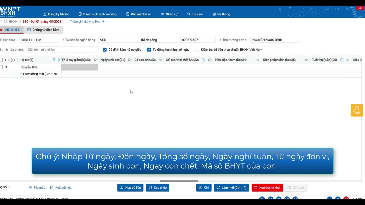
Task: Click the pin icon in Họ tên(2) header
Action: [59, 60]
